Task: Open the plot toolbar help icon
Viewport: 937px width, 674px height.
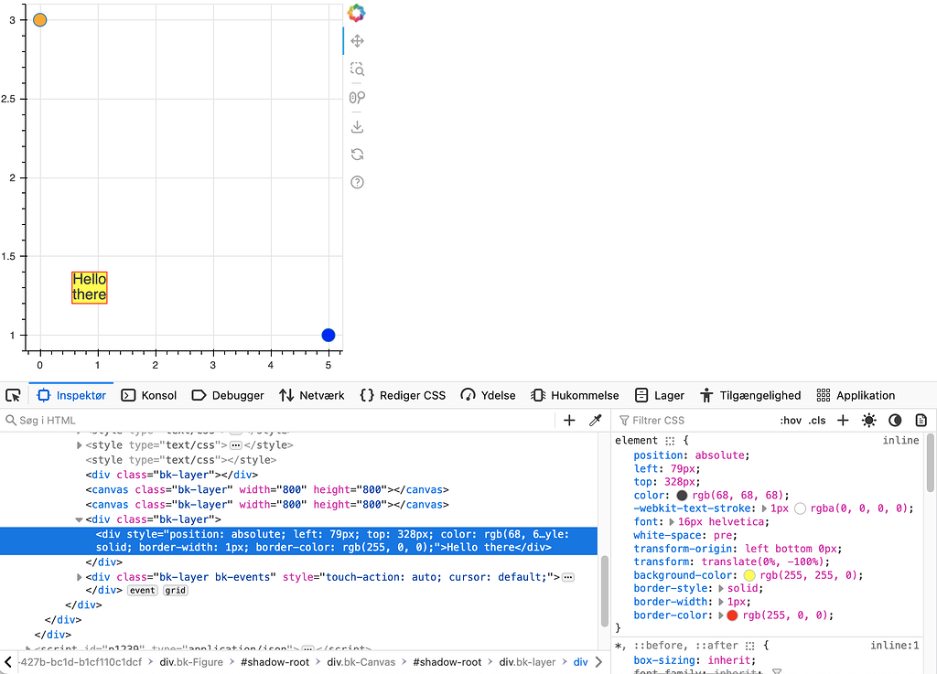Action: pyautogui.click(x=358, y=182)
